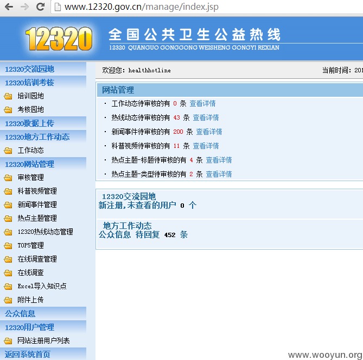Open 工作动态 menu item

30,150
